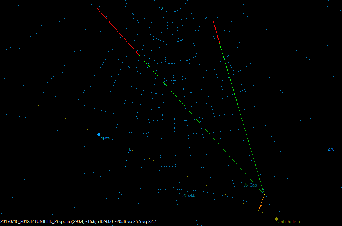Click the 0 label near chart center

click(129, 149)
